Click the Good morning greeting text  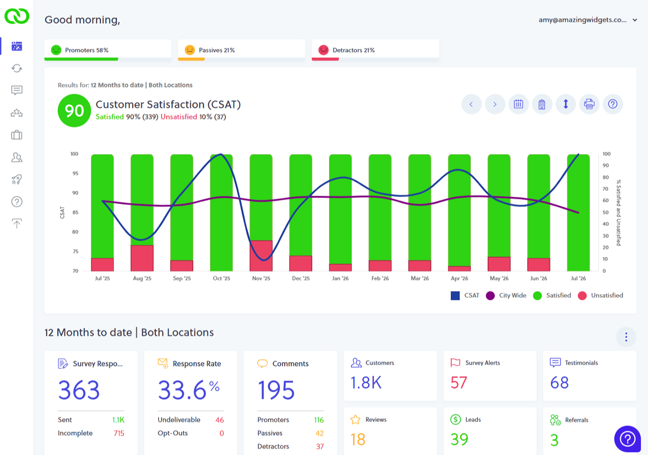(x=82, y=20)
